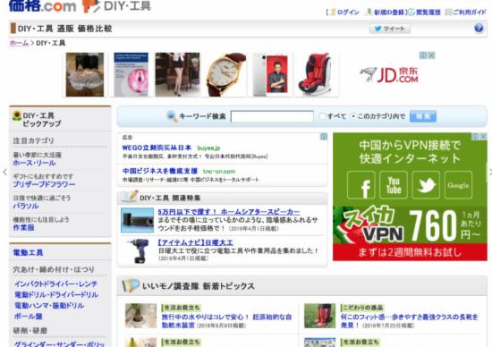Open the 電動工具 category heading
The height and width of the screenshot is (347, 492).
coord(28,252)
